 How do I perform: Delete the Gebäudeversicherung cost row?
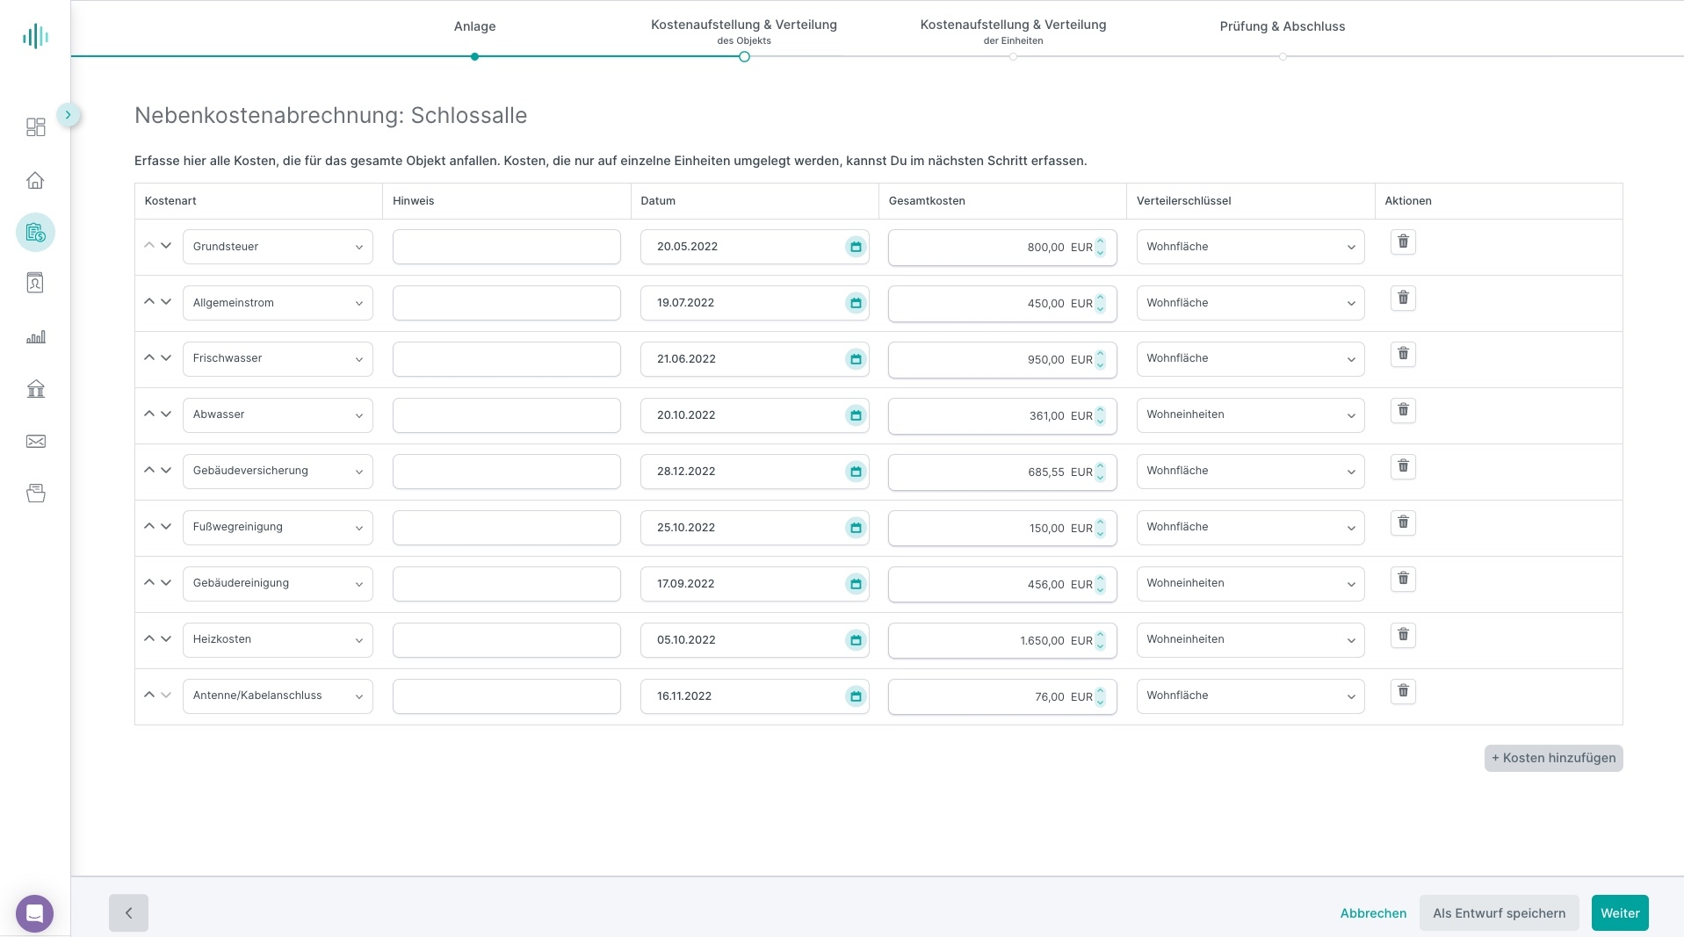1403,466
